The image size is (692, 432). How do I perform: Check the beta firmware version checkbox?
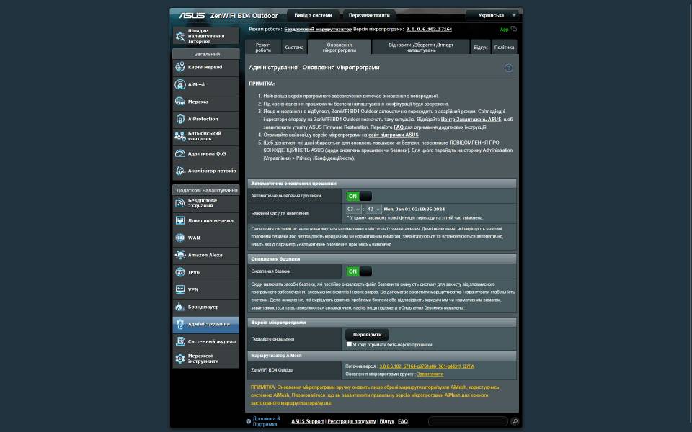350,345
